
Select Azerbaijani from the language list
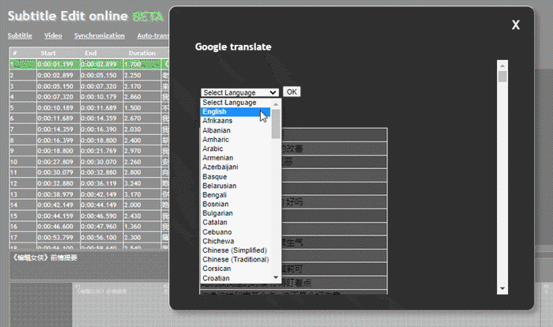[x=236, y=167]
